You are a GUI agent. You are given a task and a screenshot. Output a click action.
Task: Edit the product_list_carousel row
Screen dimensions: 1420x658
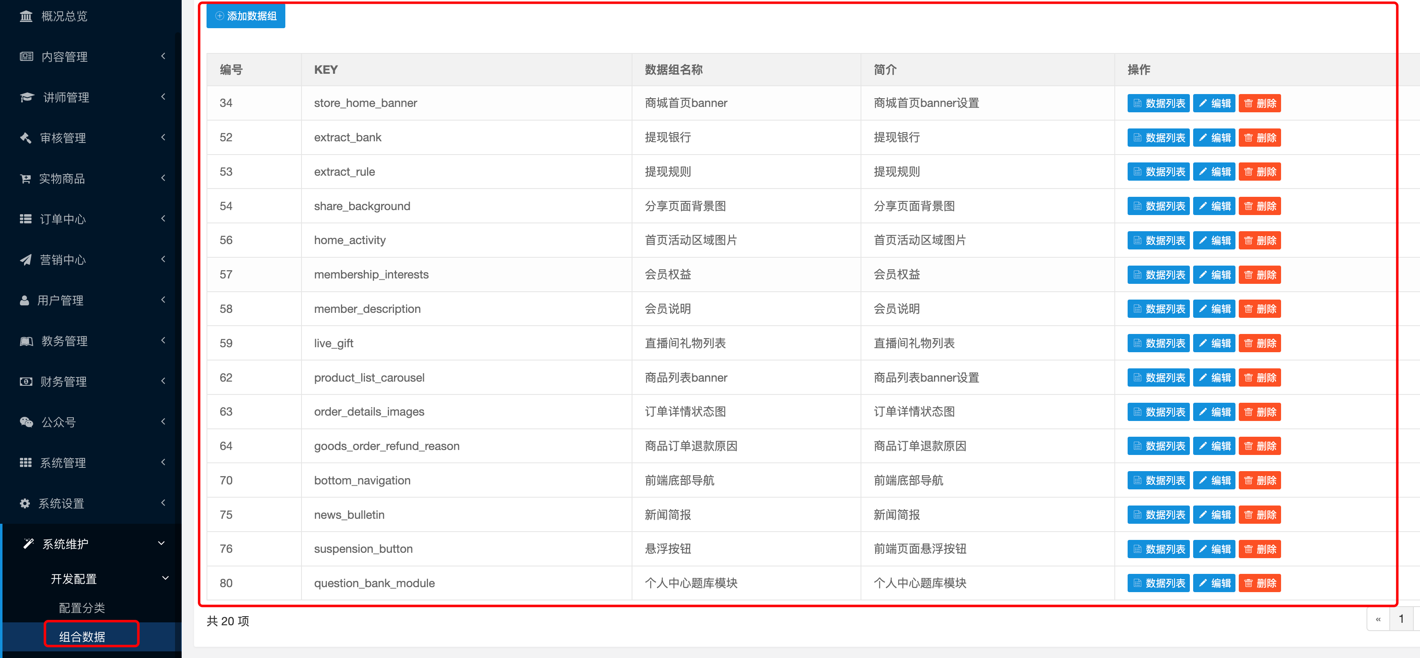(1214, 378)
